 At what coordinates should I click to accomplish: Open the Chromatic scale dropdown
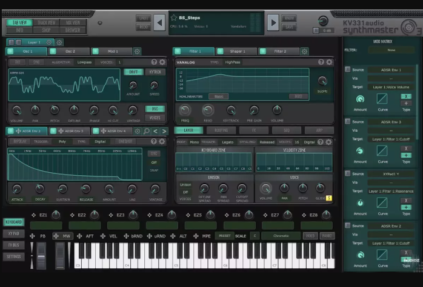[281, 236]
